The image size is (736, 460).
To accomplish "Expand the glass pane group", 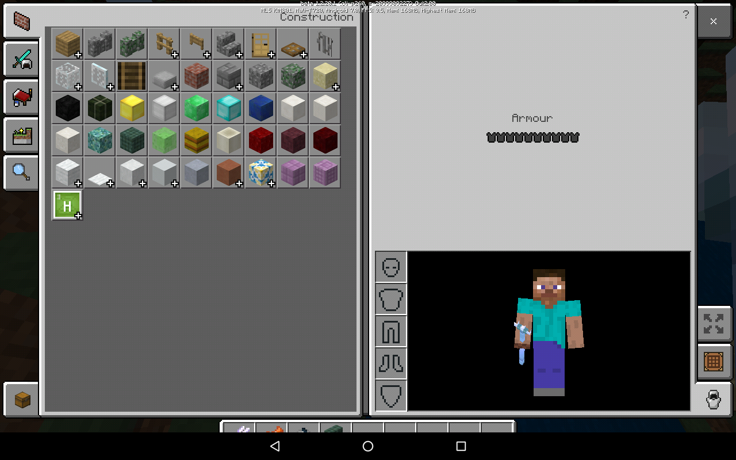I will 100,76.
